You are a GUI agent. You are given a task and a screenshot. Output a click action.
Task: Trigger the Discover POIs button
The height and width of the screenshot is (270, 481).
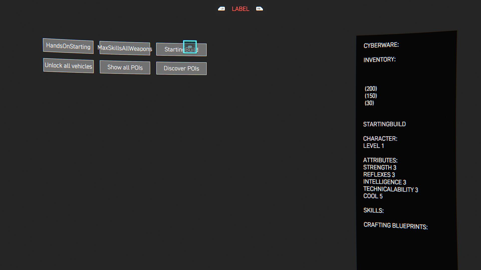click(x=181, y=68)
